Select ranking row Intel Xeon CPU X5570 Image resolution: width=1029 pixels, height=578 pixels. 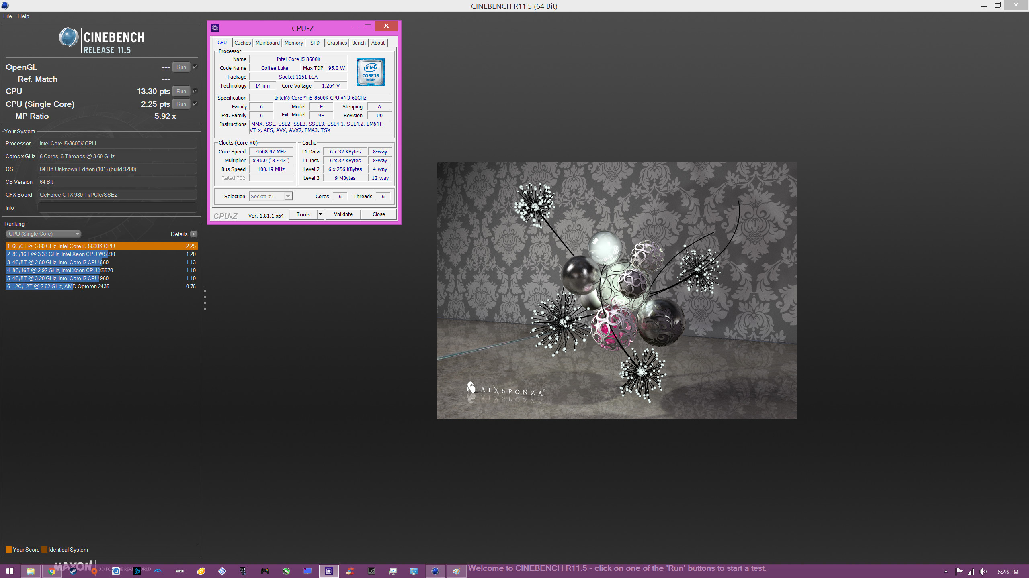pos(102,270)
